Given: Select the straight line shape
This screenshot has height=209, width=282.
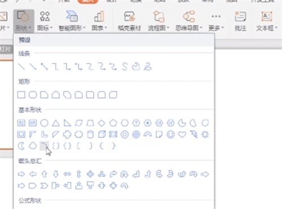Looking at the screenshot, I should click(21, 66).
